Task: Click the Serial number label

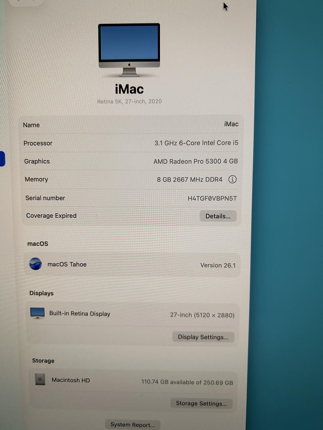Action: 45,198
